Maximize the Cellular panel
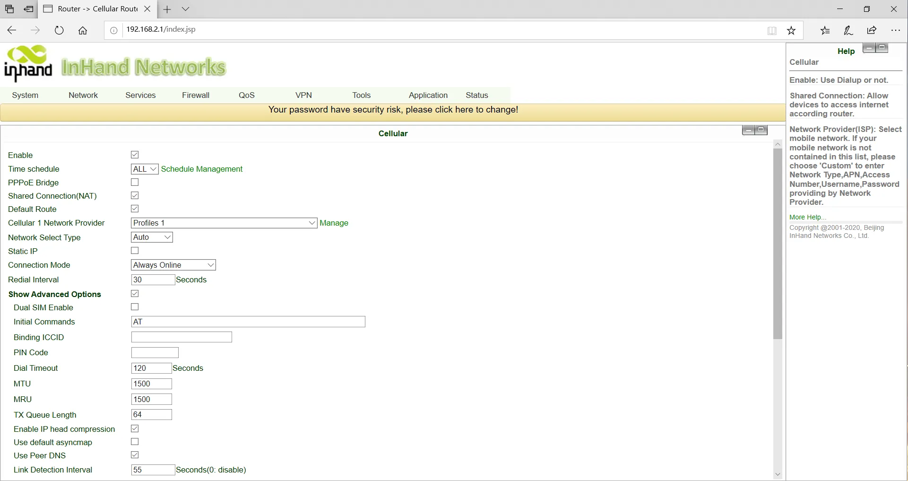The image size is (908, 481). coord(761,130)
